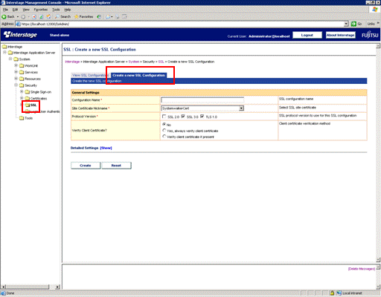The height and width of the screenshot is (297, 381).
Task: Open the Edit menu
Action: (x=15, y=10)
